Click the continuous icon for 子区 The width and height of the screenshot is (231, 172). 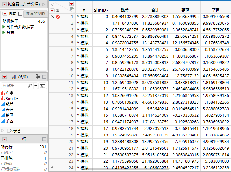point(3,121)
